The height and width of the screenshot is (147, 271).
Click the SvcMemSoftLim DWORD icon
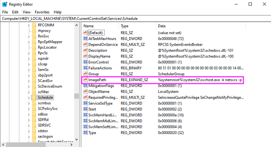(x=85, y=127)
